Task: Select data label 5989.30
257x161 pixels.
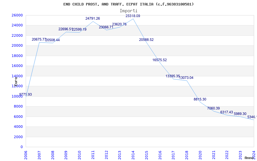Action: pos(240,114)
